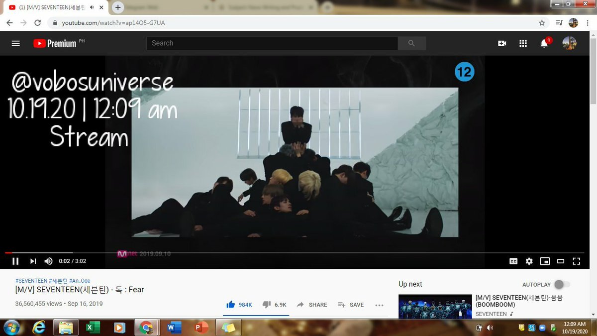
Task: Open the notifications bell
Action: pos(545,43)
